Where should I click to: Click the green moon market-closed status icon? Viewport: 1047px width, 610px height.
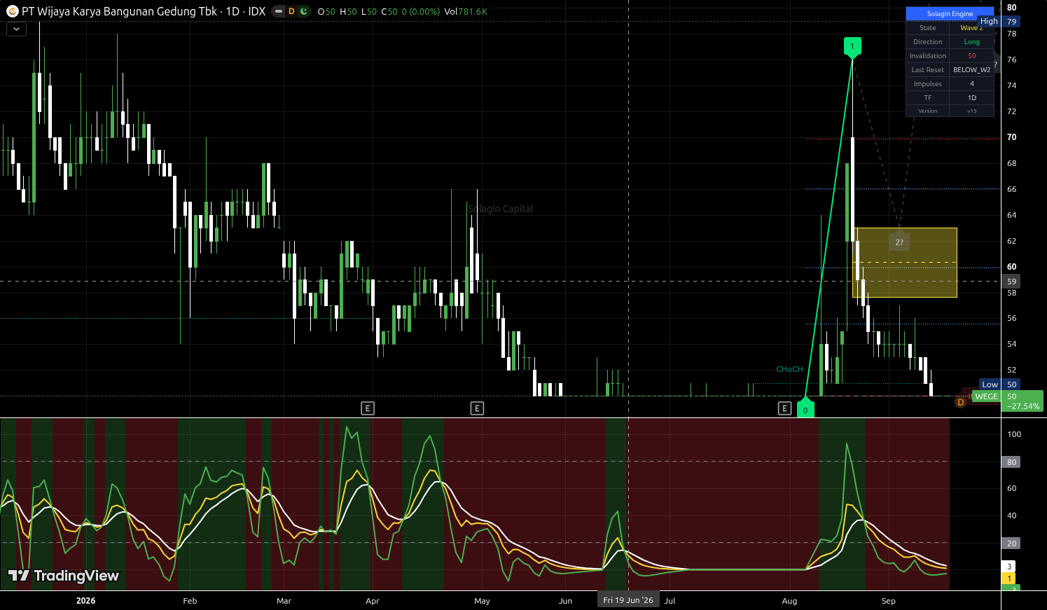[303, 11]
